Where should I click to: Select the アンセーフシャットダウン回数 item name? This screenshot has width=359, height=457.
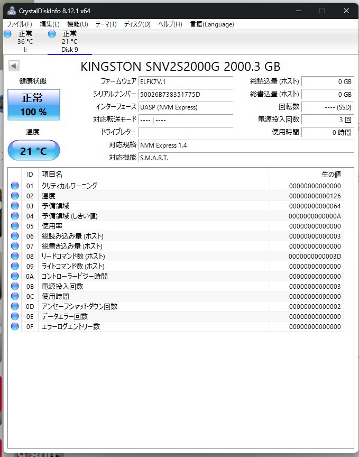79,306
